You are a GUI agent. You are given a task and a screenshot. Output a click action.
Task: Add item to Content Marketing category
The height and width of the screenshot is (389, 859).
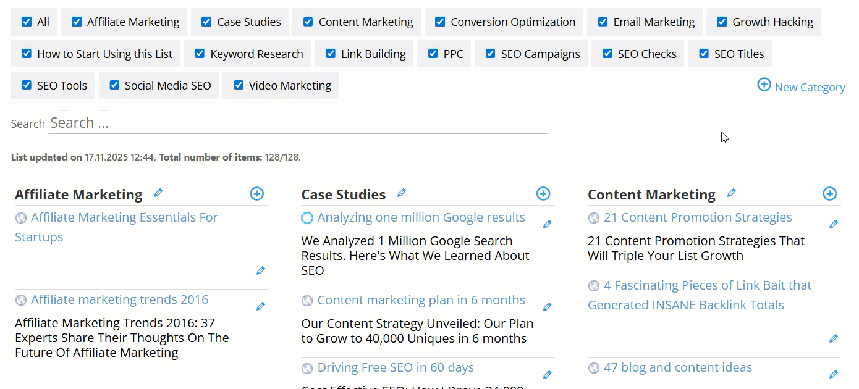point(830,194)
